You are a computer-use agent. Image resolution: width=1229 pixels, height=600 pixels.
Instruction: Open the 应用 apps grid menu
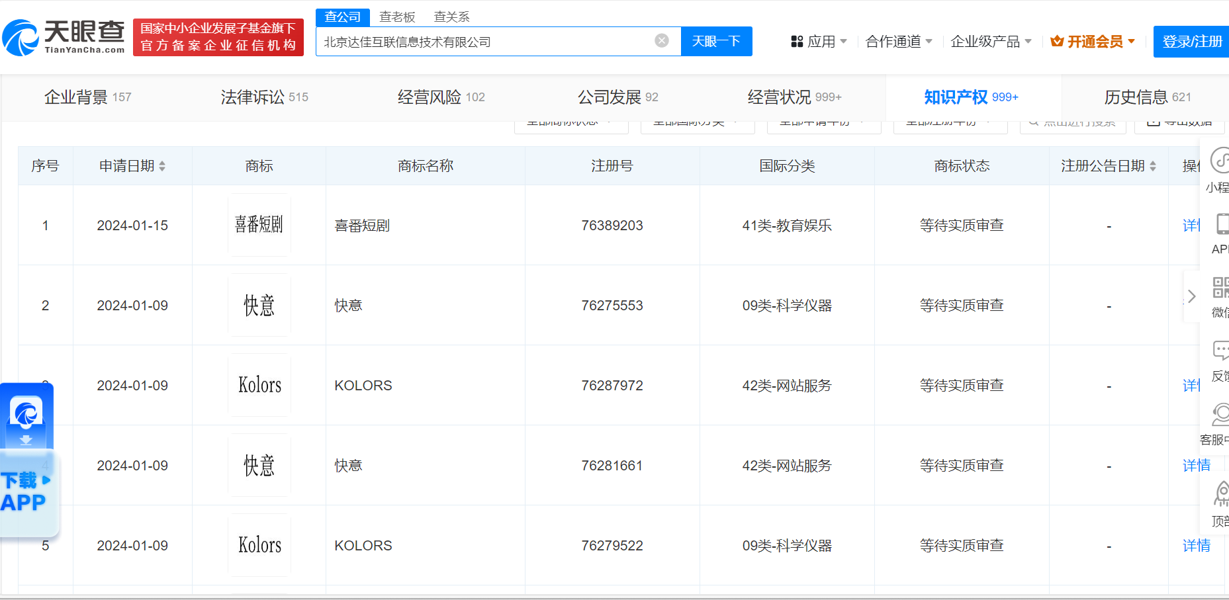819,42
